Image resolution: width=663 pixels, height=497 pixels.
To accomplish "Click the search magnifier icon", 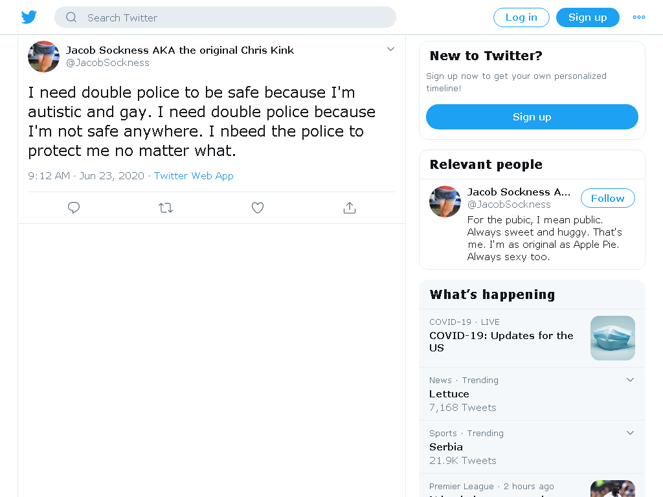I will pos(71,17).
